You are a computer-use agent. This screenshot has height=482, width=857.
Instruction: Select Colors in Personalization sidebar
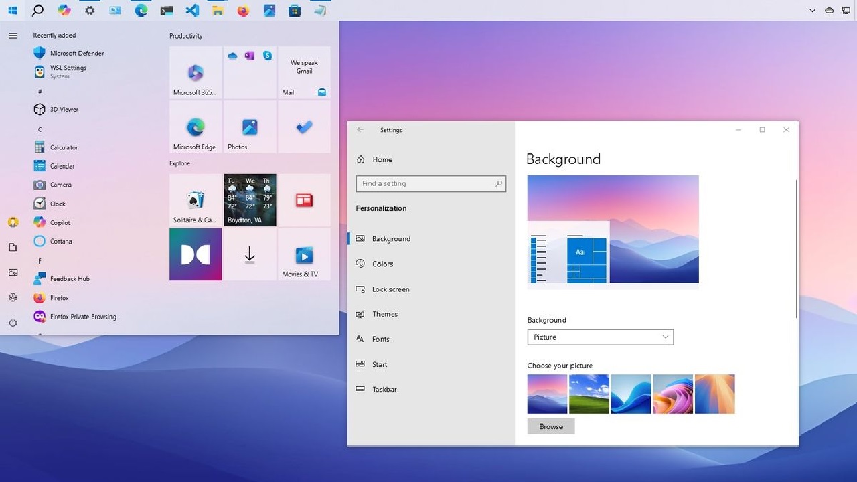click(x=382, y=264)
